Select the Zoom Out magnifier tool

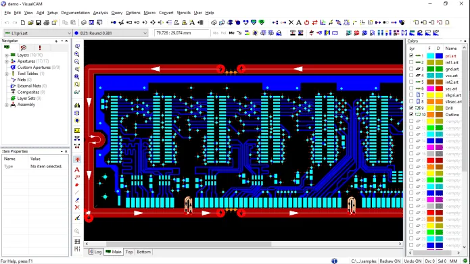[77, 61]
